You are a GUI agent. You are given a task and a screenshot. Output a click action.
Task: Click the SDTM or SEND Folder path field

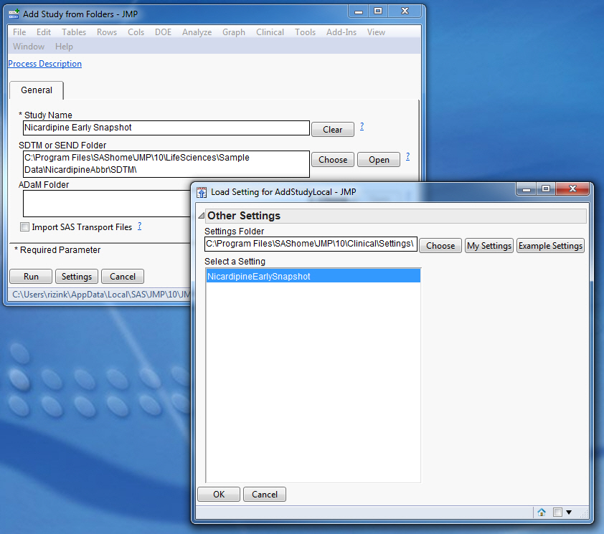[166, 164]
